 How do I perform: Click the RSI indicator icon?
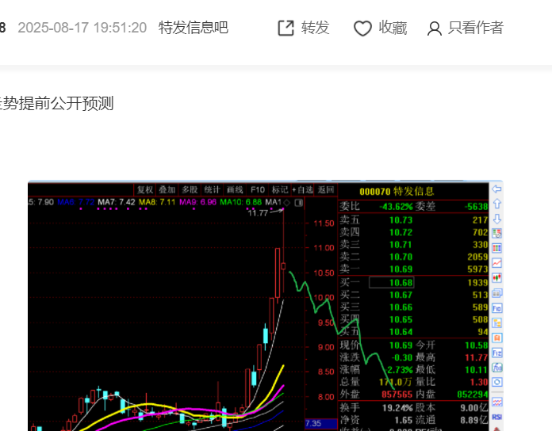pos(496,417)
